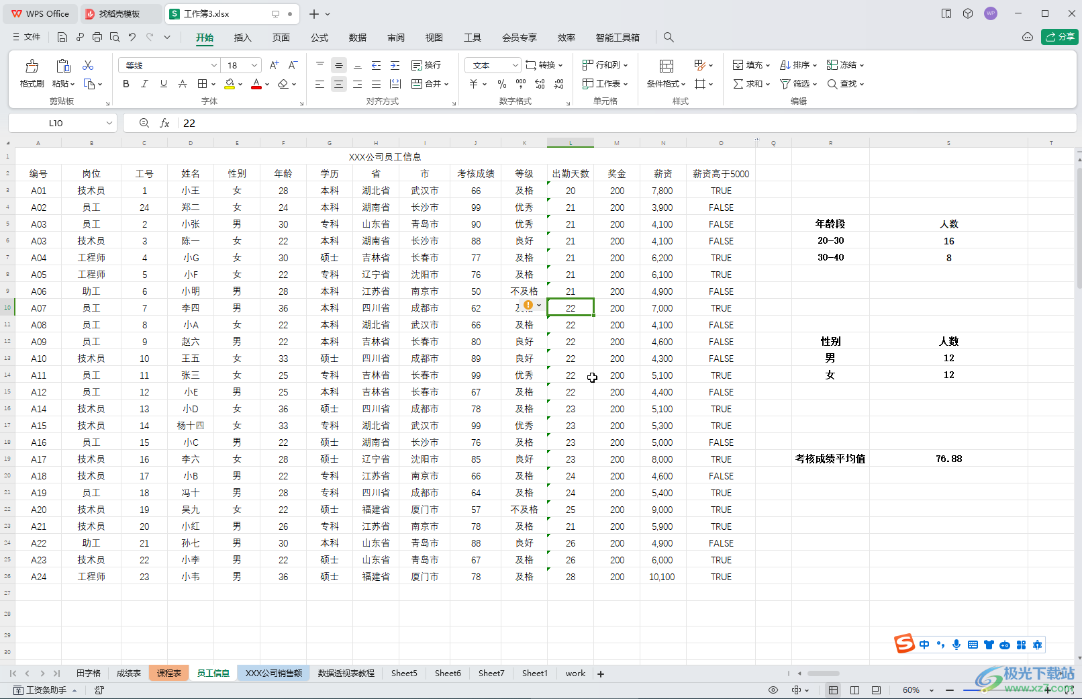Click the decrease indent icon
This screenshot has width=1082, height=699.
377,65
